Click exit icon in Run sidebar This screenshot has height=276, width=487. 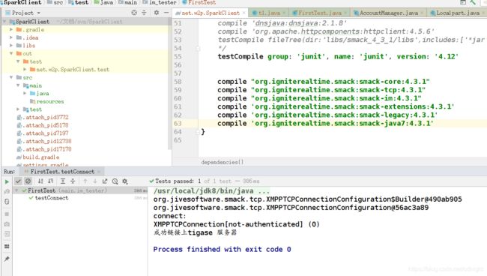pos(7,234)
